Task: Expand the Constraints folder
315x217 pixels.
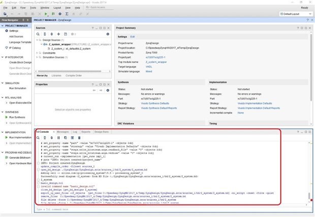Action: click(40, 52)
